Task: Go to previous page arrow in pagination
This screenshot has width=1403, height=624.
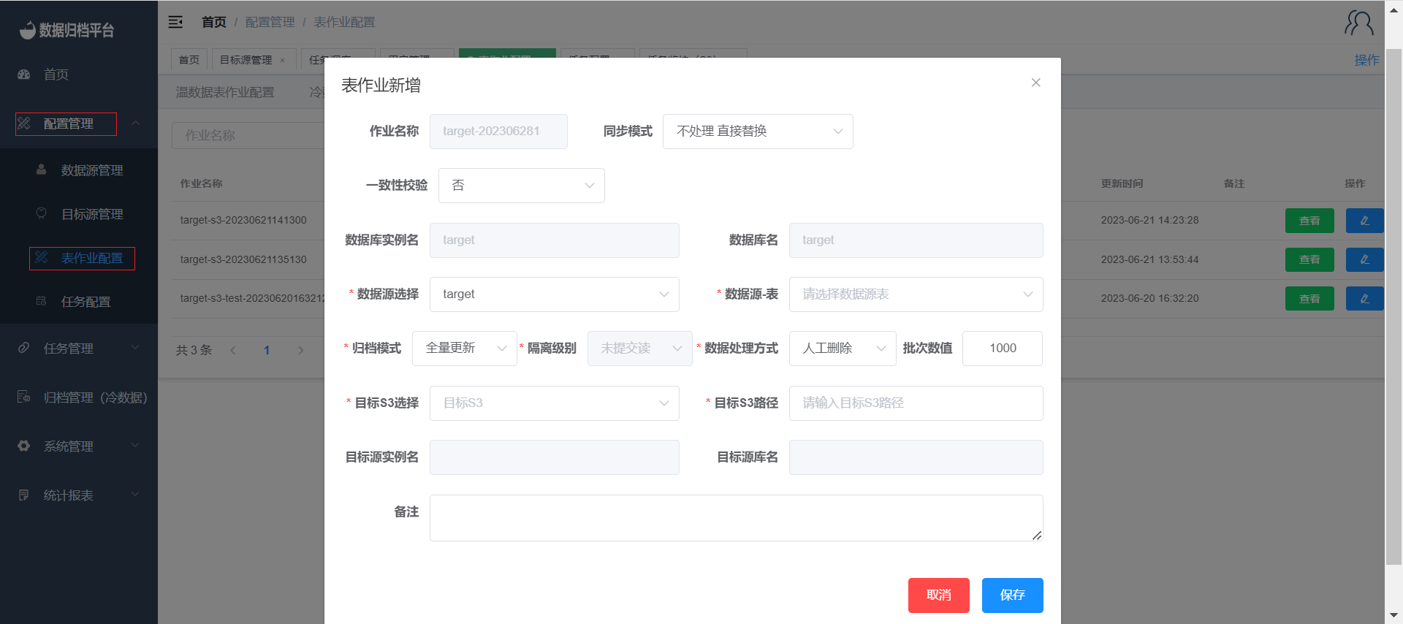Action: (233, 350)
